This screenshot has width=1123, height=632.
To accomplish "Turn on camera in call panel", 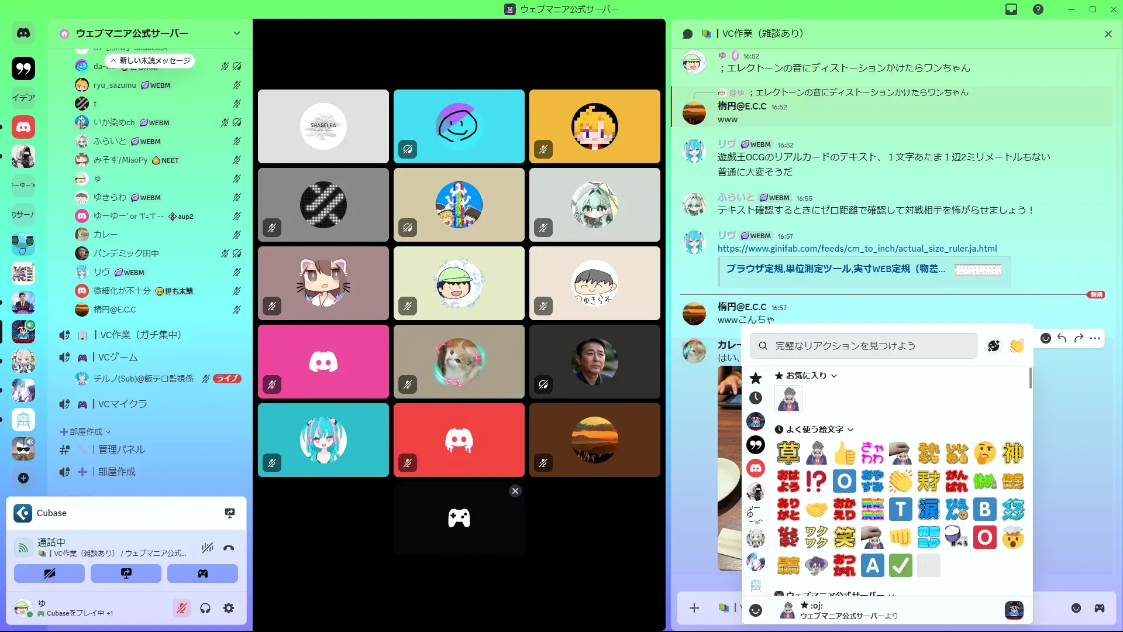I will (49, 573).
